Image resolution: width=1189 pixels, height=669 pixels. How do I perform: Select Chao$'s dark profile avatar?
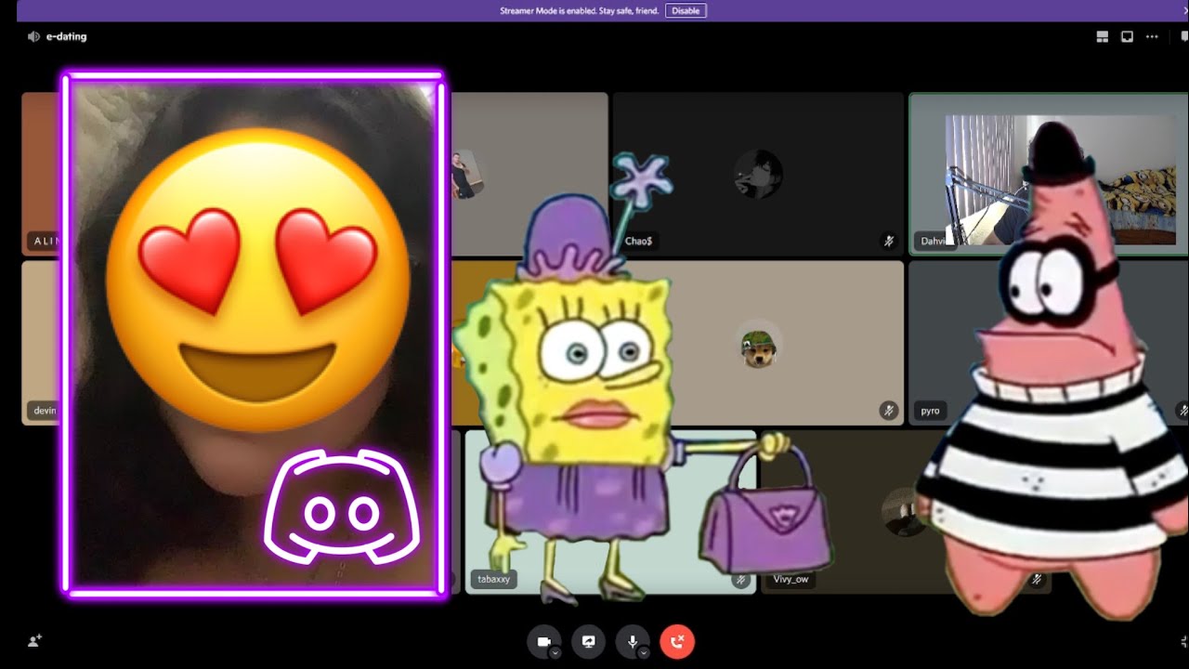coord(758,174)
